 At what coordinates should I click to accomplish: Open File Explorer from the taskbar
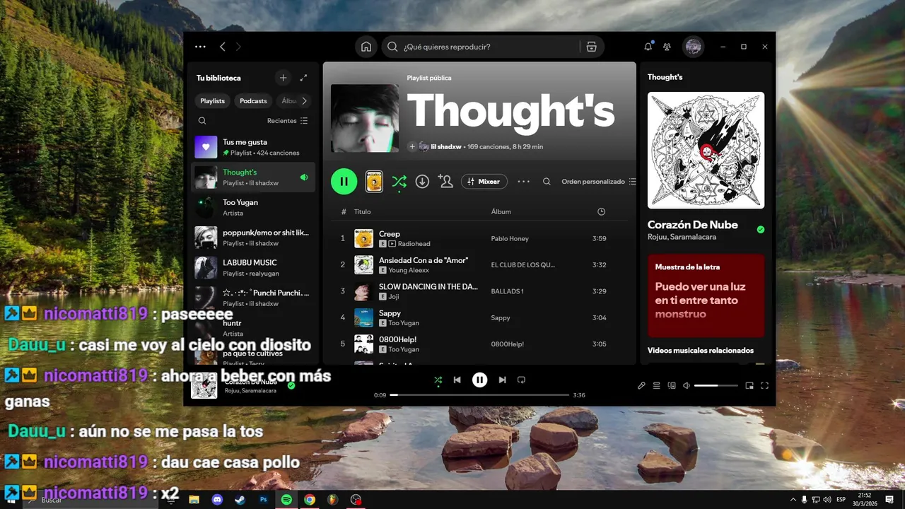point(194,499)
